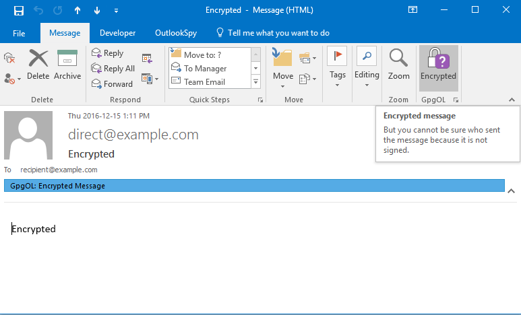Expand the Quick Steps gallery list

tap(255, 82)
